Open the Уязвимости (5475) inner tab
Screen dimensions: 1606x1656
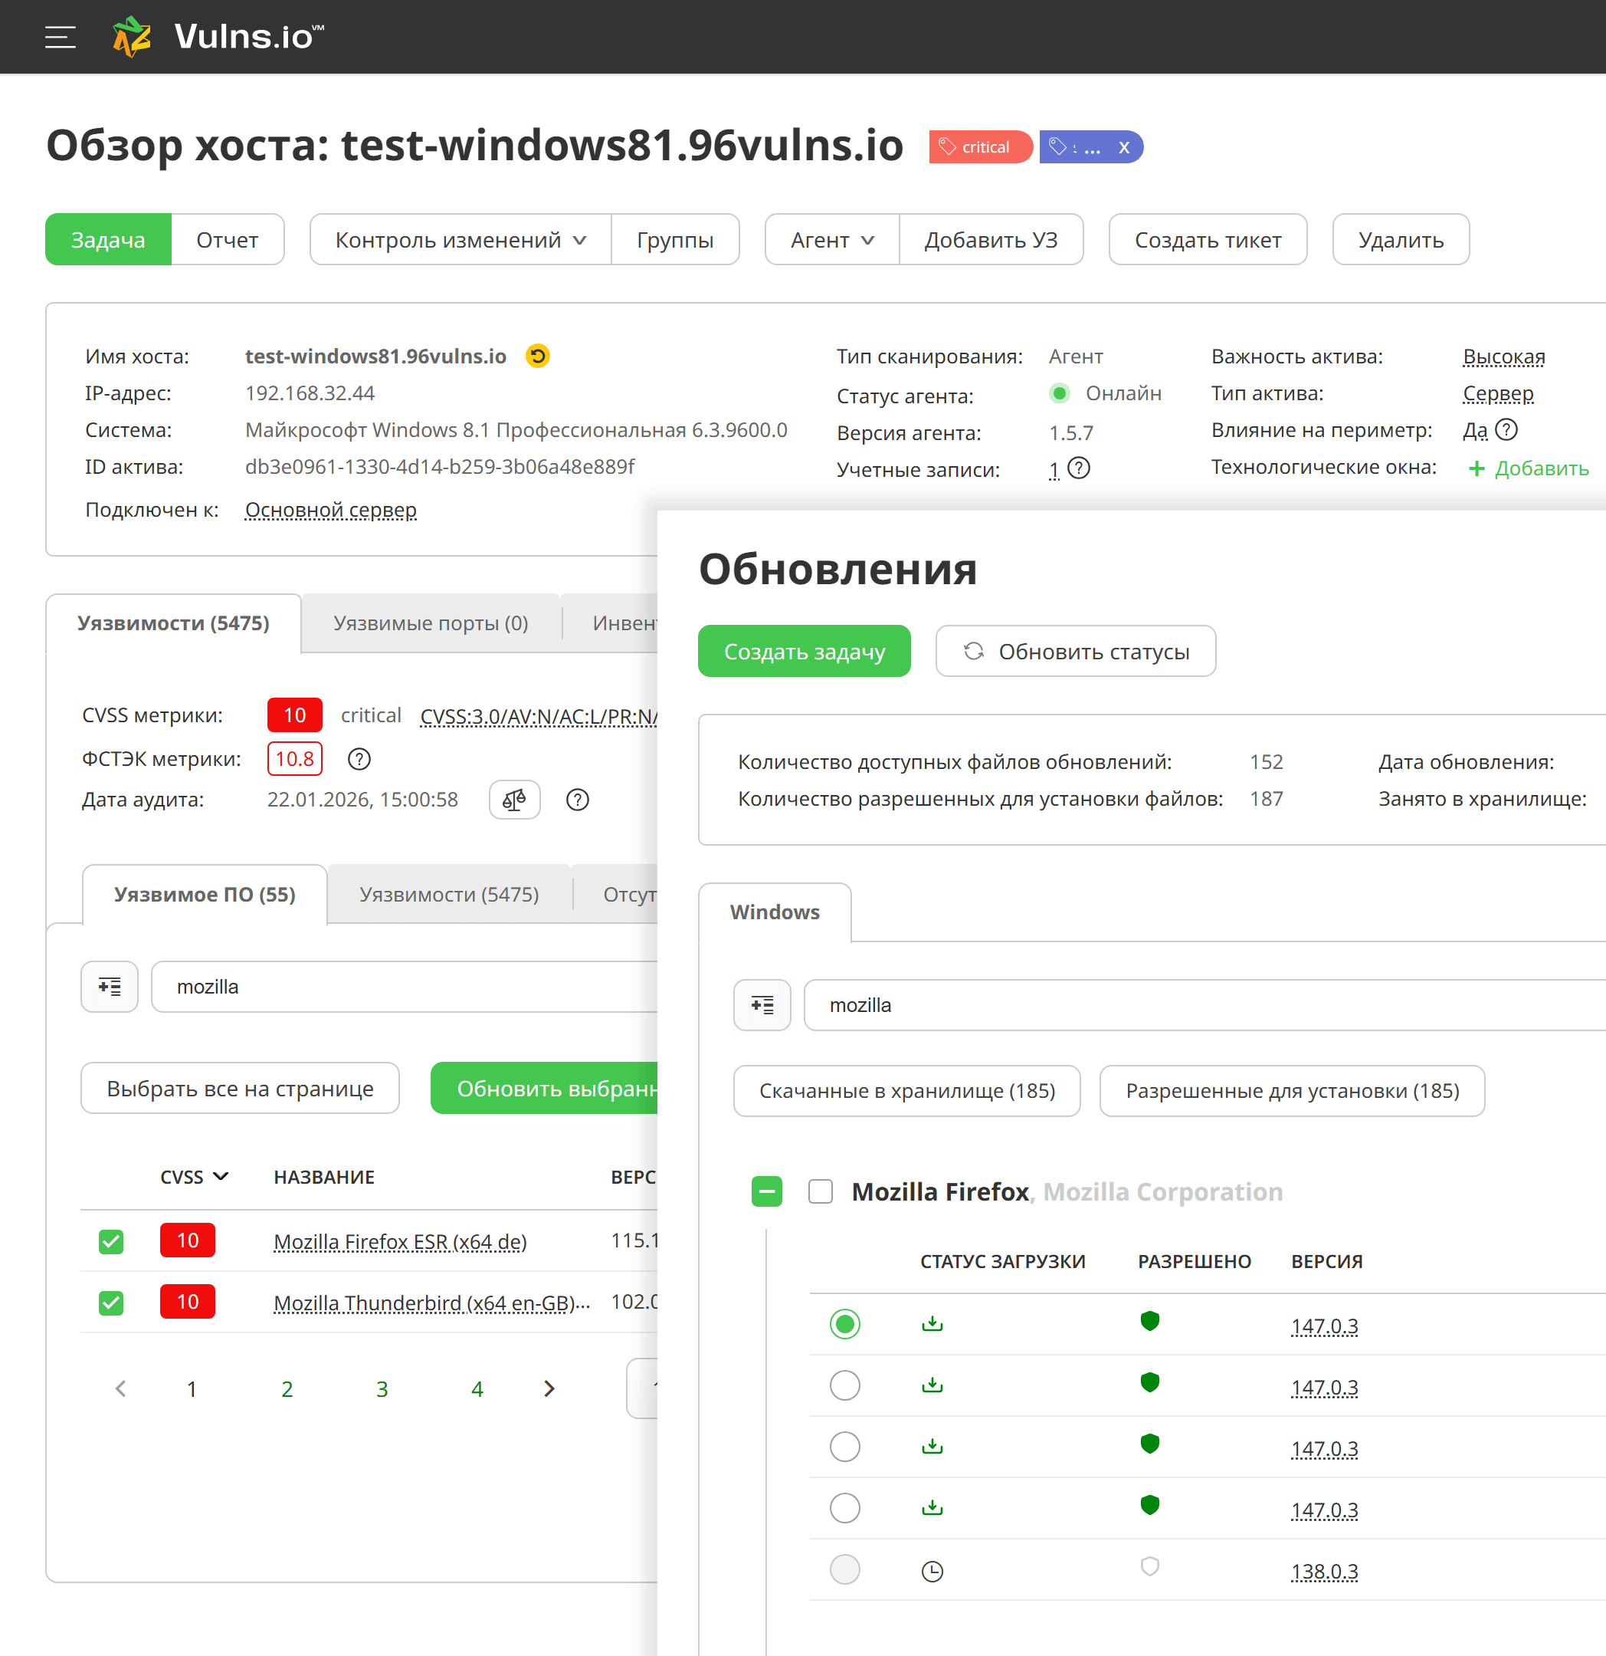click(448, 894)
